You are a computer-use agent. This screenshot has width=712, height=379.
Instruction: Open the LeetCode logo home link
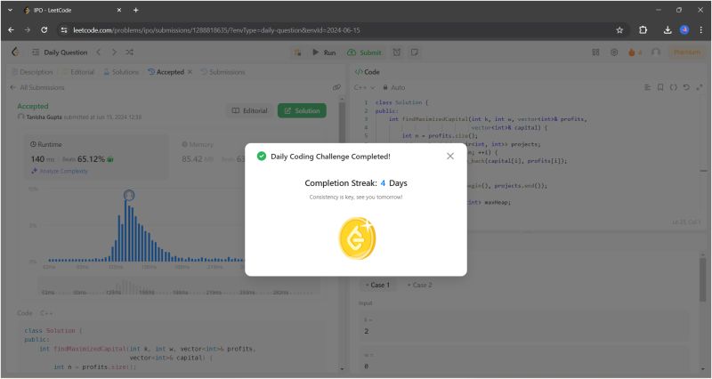(x=15, y=52)
